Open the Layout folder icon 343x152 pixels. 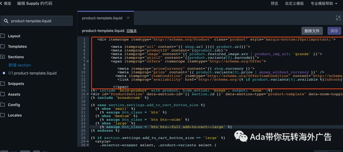[x=3, y=36]
